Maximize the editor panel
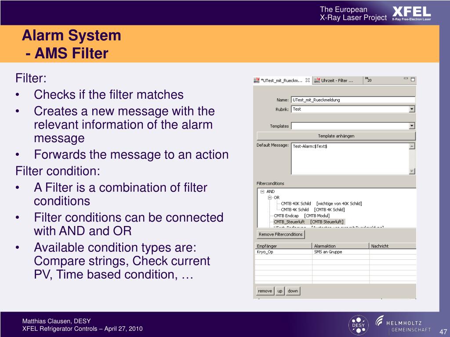The height and width of the screenshot is (337, 450). 413,79
